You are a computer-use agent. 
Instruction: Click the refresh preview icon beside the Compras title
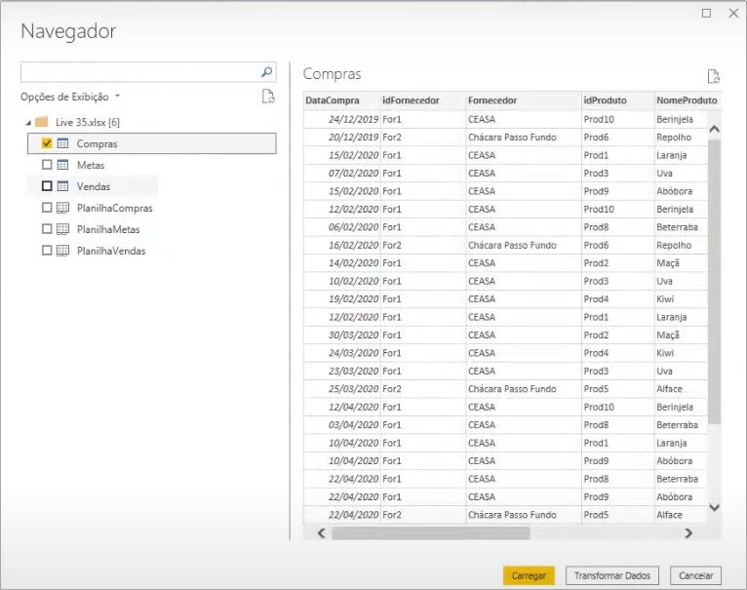[713, 76]
